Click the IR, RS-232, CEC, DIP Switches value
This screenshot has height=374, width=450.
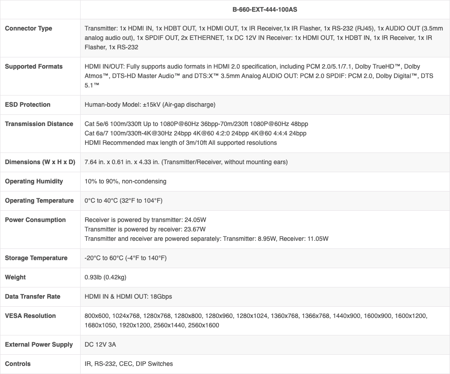point(129,364)
